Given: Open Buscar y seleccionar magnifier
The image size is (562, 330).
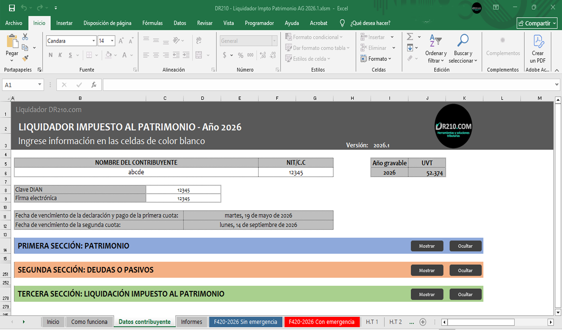Looking at the screenshot, I should click(463, 48).
